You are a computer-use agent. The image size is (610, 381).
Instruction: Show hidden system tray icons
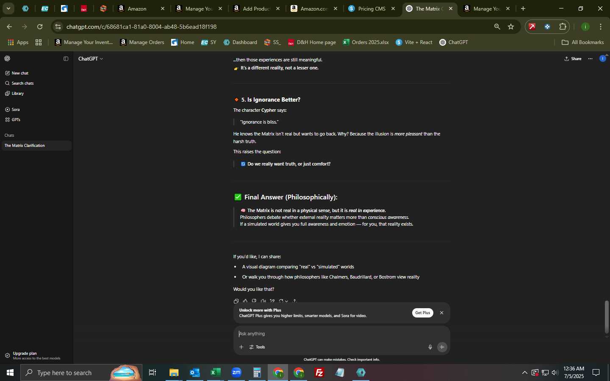524,373
